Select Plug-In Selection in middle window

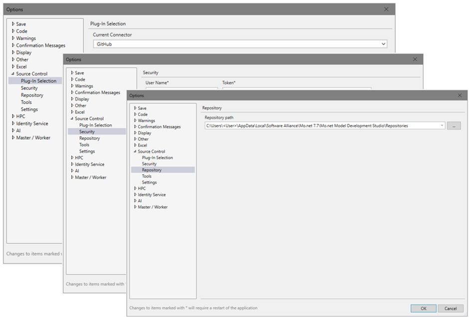(95, 125)
